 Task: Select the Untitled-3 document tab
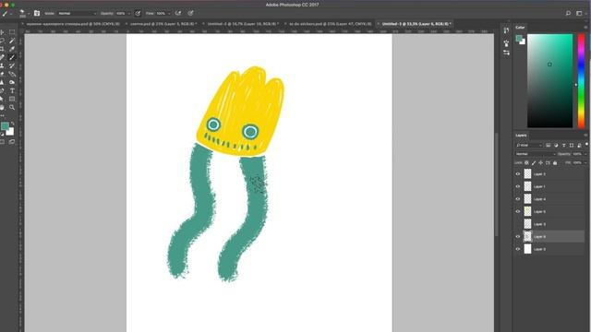click(x=416, y=24)
